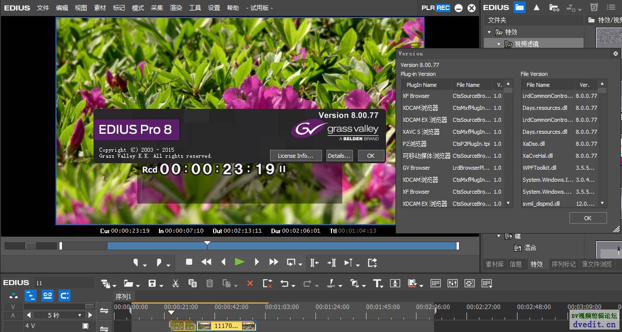Collapse the 视频滤镜 tree folder
This screenshot has height=332, width=622.
[498, 44]
